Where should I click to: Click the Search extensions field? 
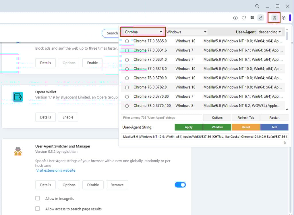(110, 33)
